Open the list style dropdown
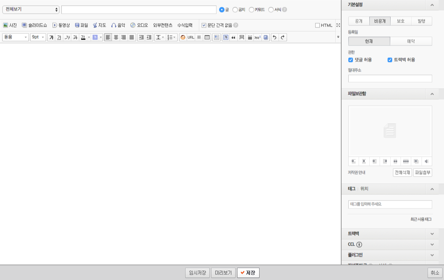This screenshot has width=444, height=280. coord(172,37)
